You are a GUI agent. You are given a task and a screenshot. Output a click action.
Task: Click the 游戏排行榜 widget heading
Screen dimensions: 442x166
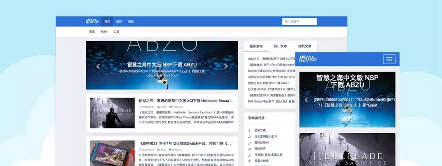[256, 118]
